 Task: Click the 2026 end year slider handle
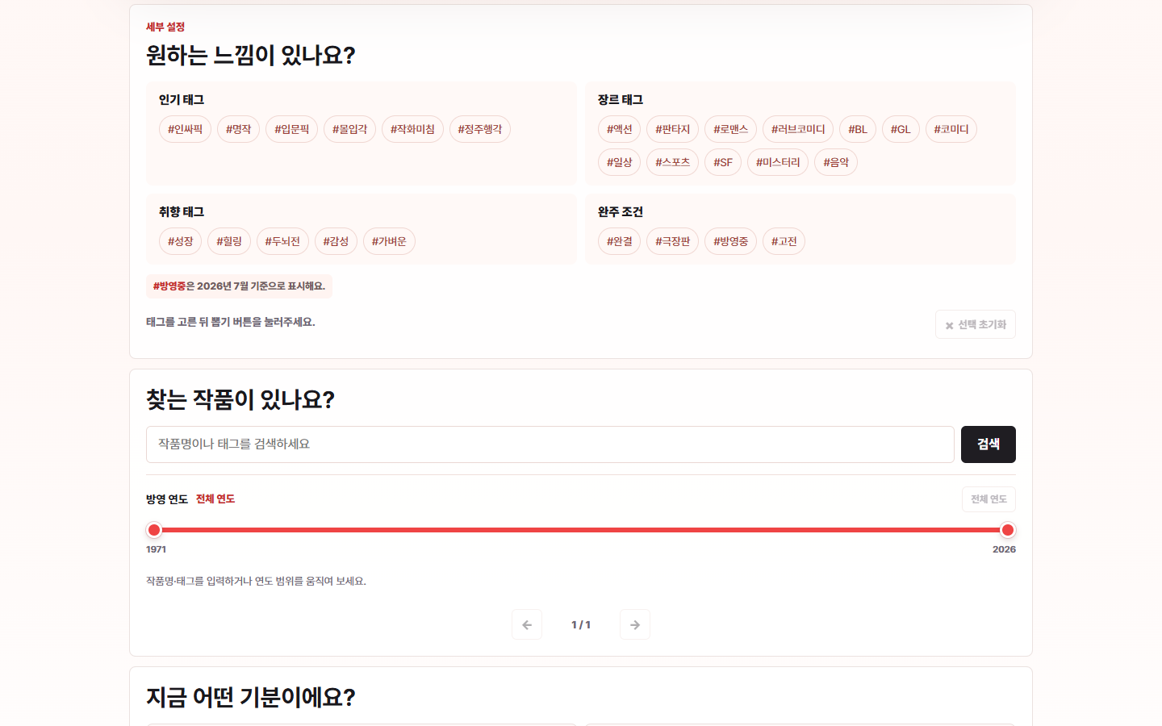1008,530
